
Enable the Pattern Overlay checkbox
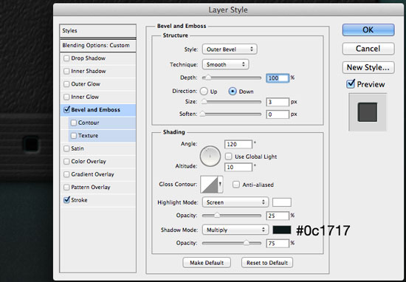(x=66, y=188)
